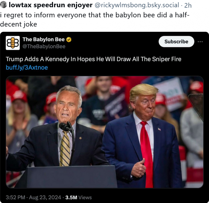The height and width of the screenshot is (203, 209).
Task: Click the embedded tweet card background
Action: pos(104,117)
